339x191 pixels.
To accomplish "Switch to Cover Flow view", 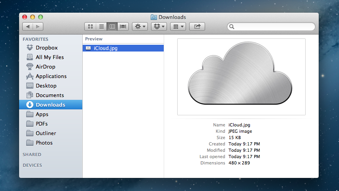I will [x=123, y=27].
